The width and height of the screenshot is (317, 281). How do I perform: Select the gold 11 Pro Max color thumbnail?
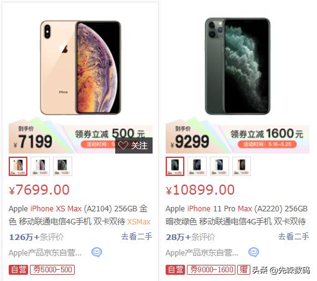pyautogui.click(x=242, y=166)
